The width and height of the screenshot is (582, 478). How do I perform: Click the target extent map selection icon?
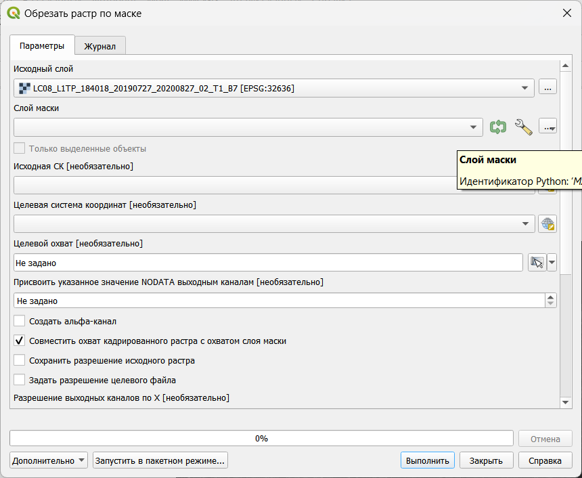click(x=537, y=263)
